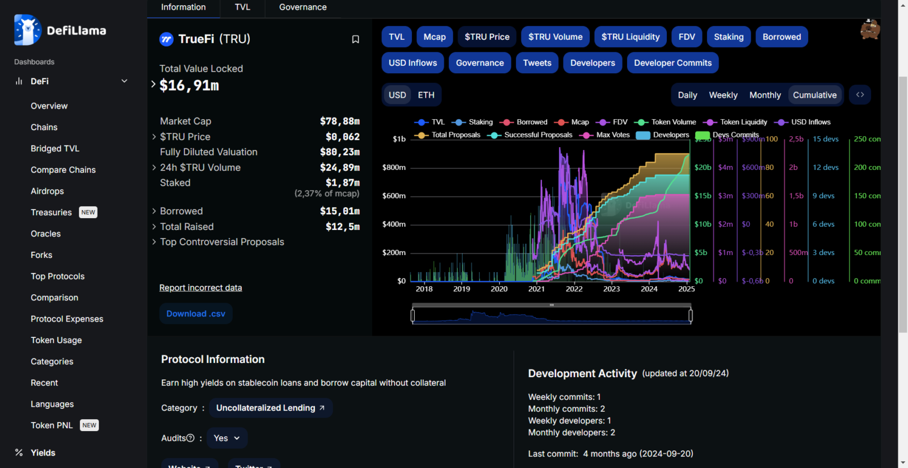The height and width of the screenshot is (468, 908).
Task: Toggle Token Volume legend entry
Action: 665,122
